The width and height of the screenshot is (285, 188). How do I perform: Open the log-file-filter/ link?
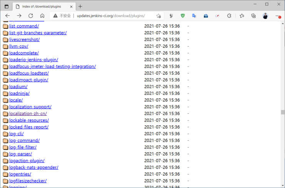pos(23,147)
